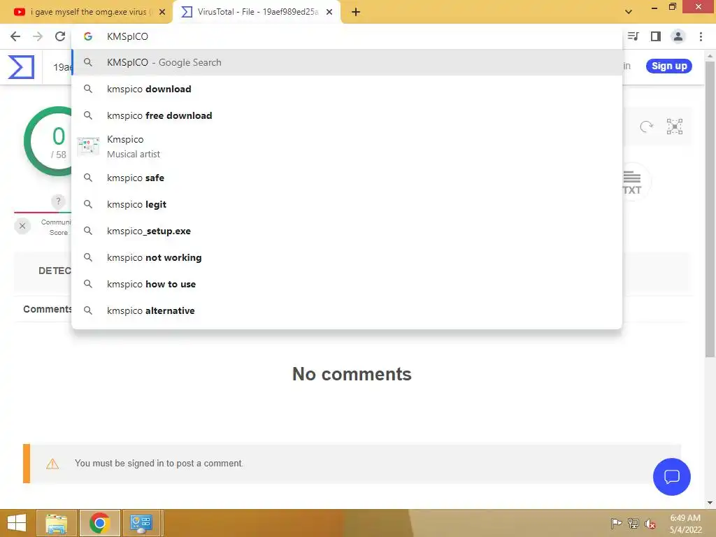The image size is (716, 537).
Task: Close the VirusTotal tab
Action: [x=329, y=12]
